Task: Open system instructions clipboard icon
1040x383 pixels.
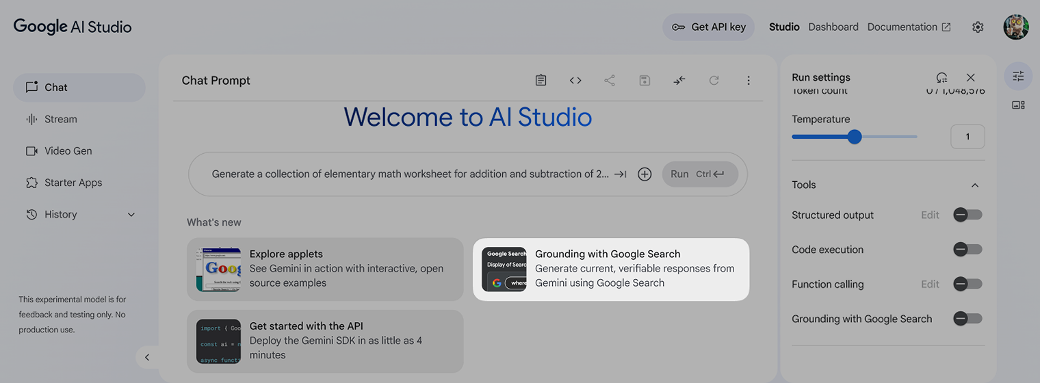Action: point(541,81)
